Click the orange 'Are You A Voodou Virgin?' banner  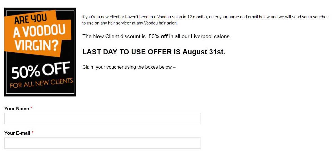(x=38, y=33)
